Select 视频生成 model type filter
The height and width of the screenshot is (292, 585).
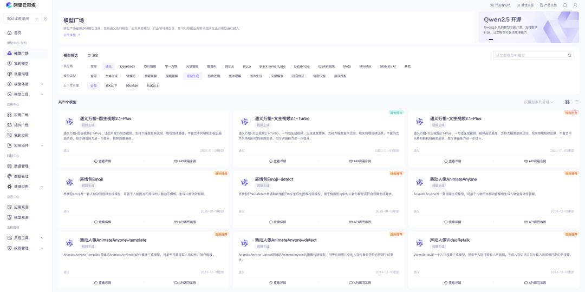192,76
